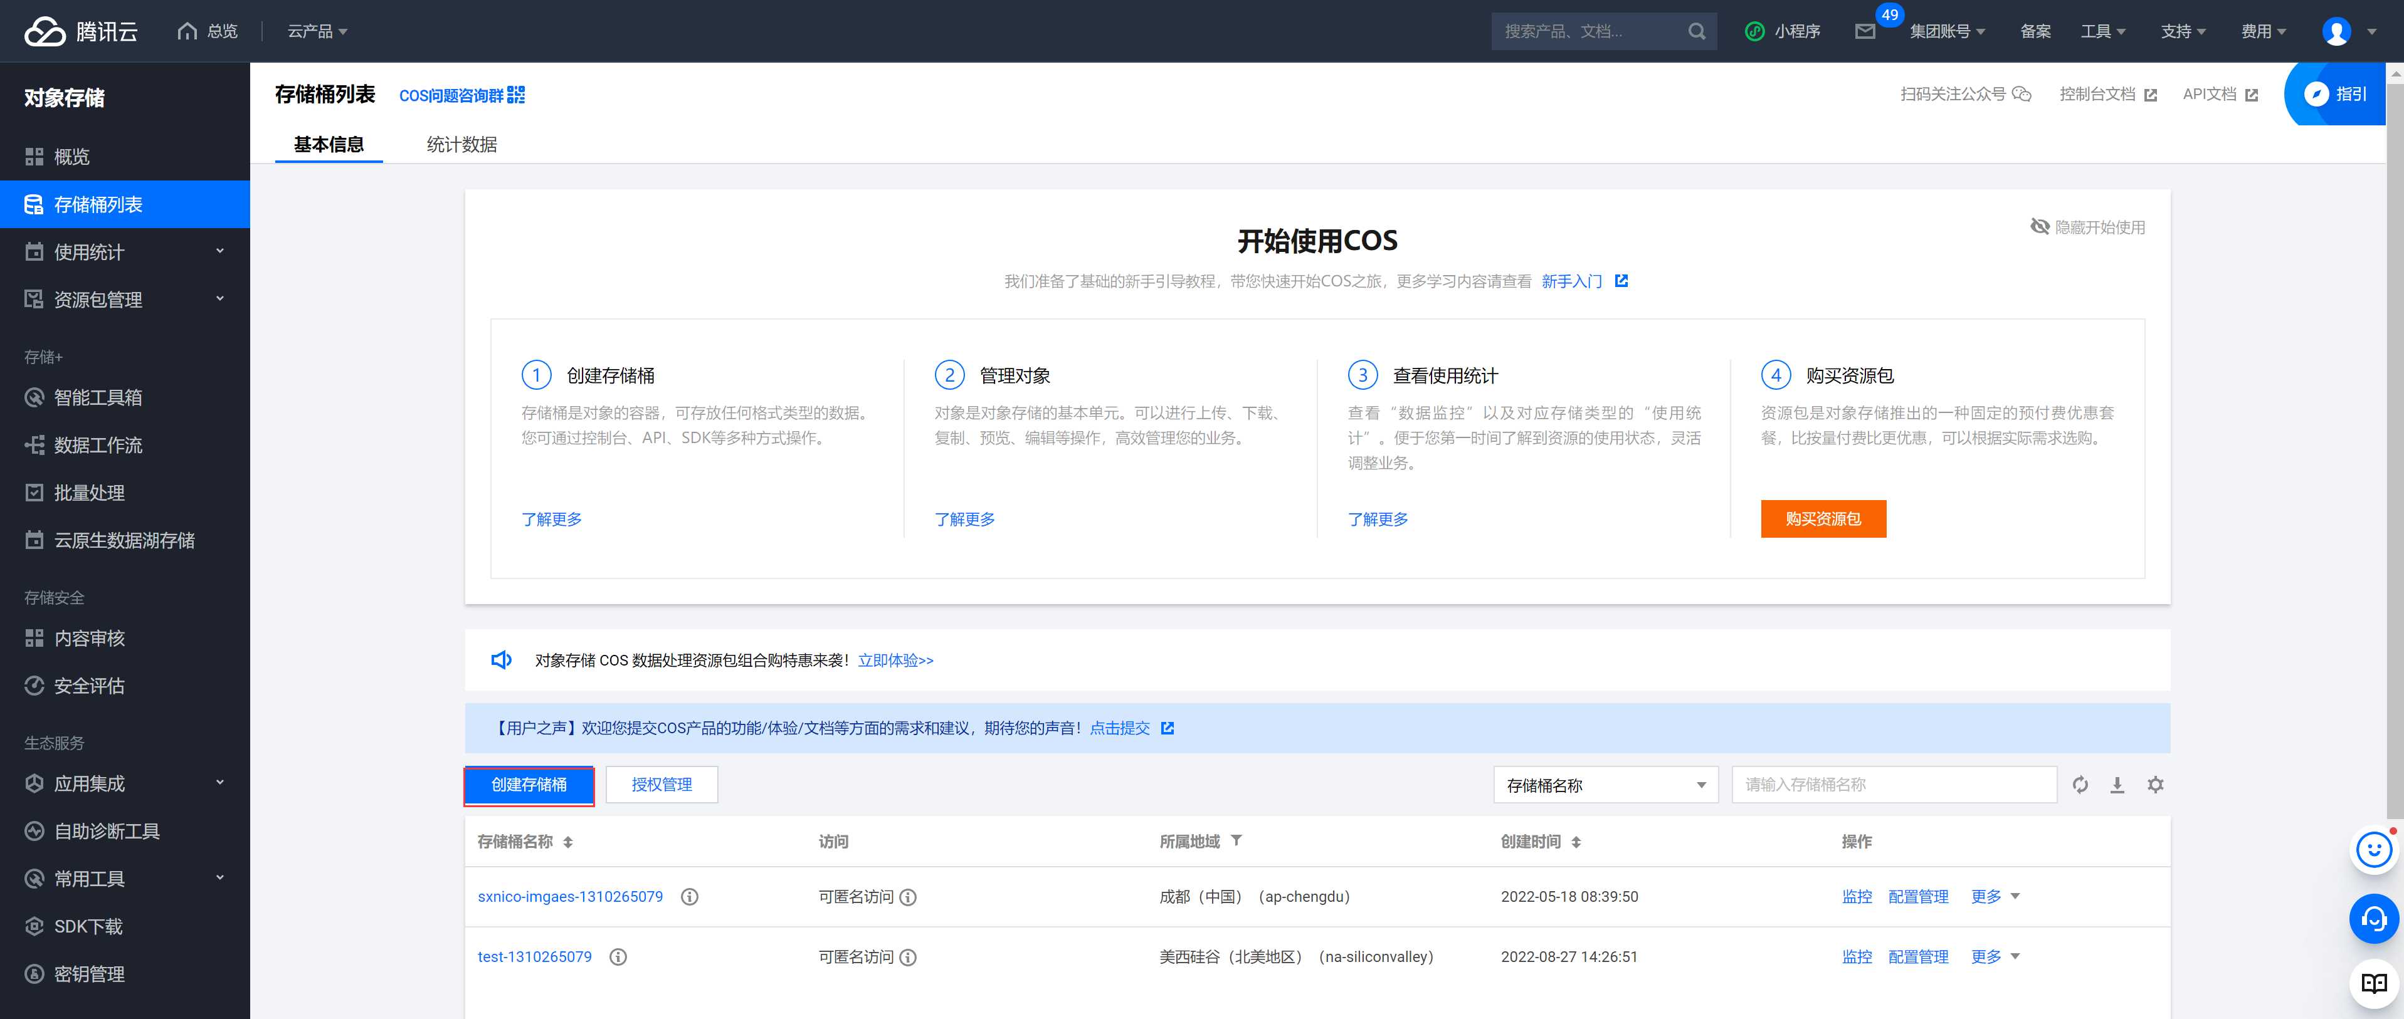
Task: Click the download list icon
Action: tap(2117, 785)
